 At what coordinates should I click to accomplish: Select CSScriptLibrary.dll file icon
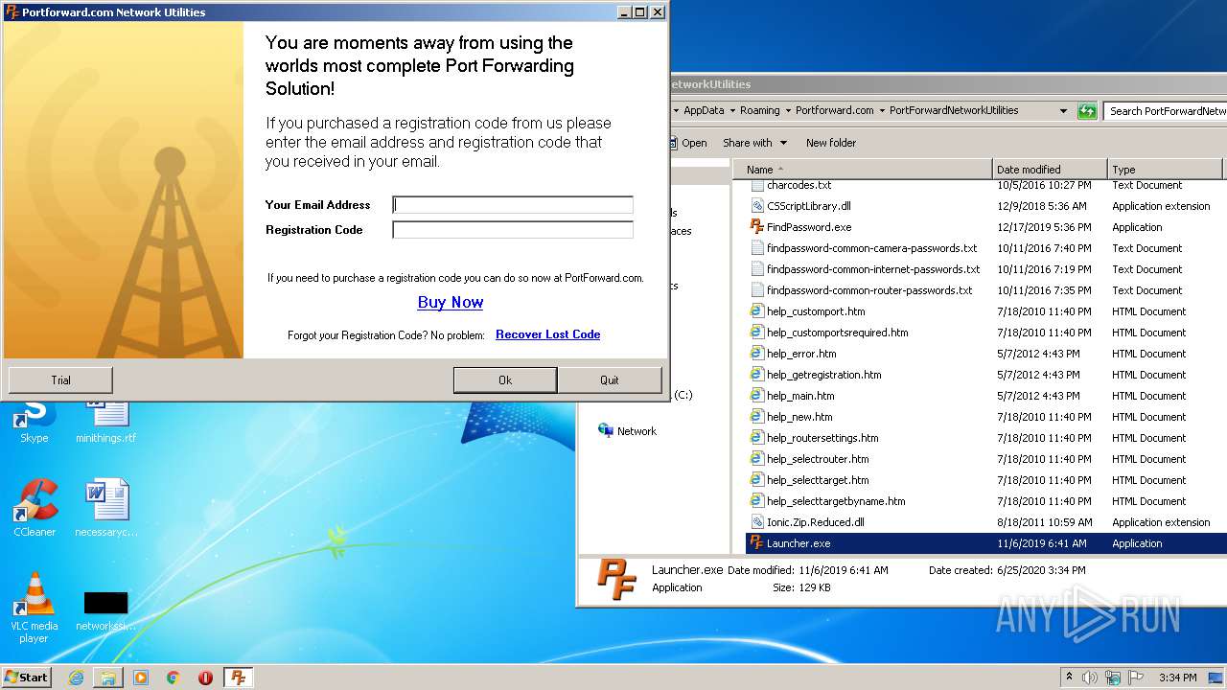[756, 206]
